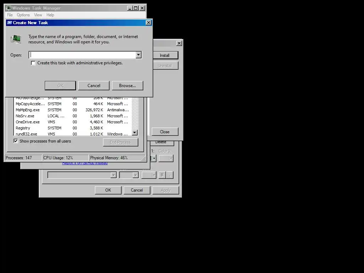The width and height of the screenshot is (364, 273).
Task: Click the LOCAL ... user name cell
Action: coord(56,116)
